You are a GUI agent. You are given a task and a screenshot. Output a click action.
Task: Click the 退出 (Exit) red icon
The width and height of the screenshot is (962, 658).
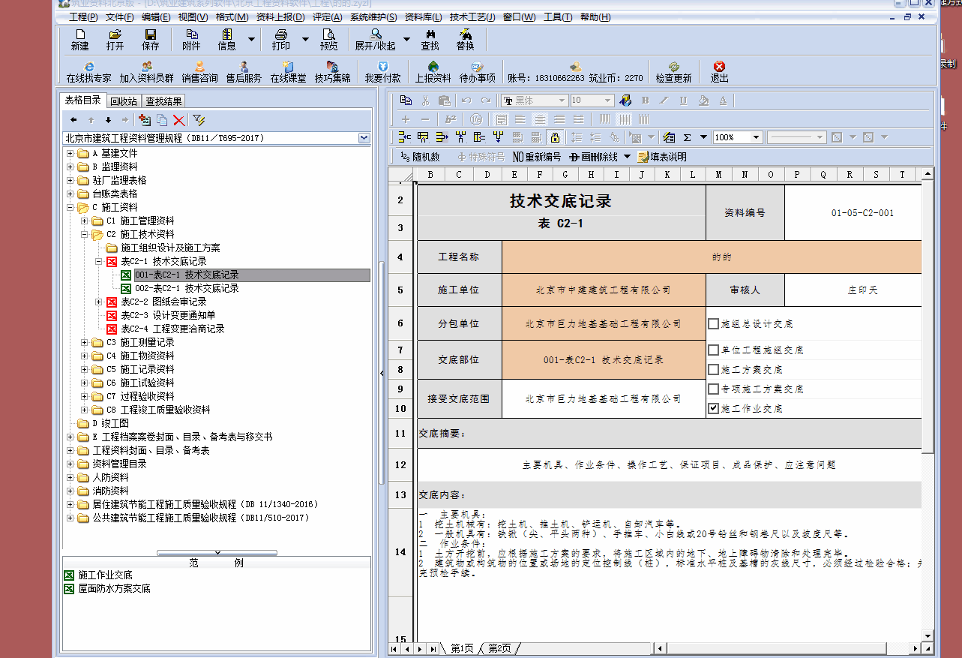pyautogui.click(x=719, y=72)
